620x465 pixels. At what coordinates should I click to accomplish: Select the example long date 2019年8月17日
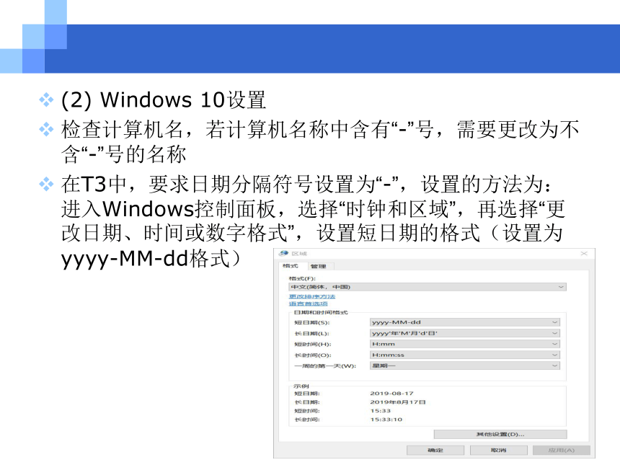398,402
